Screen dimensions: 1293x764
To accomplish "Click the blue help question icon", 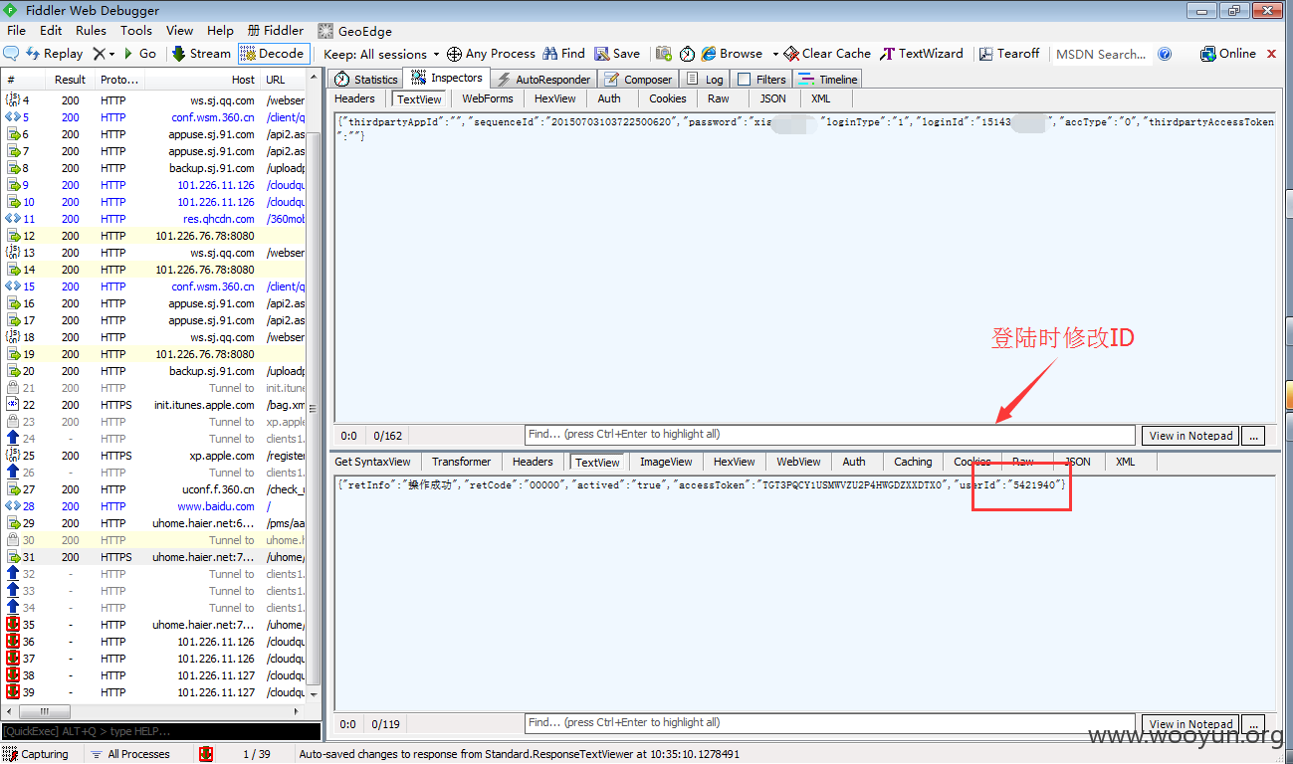I will (1165, 54).
